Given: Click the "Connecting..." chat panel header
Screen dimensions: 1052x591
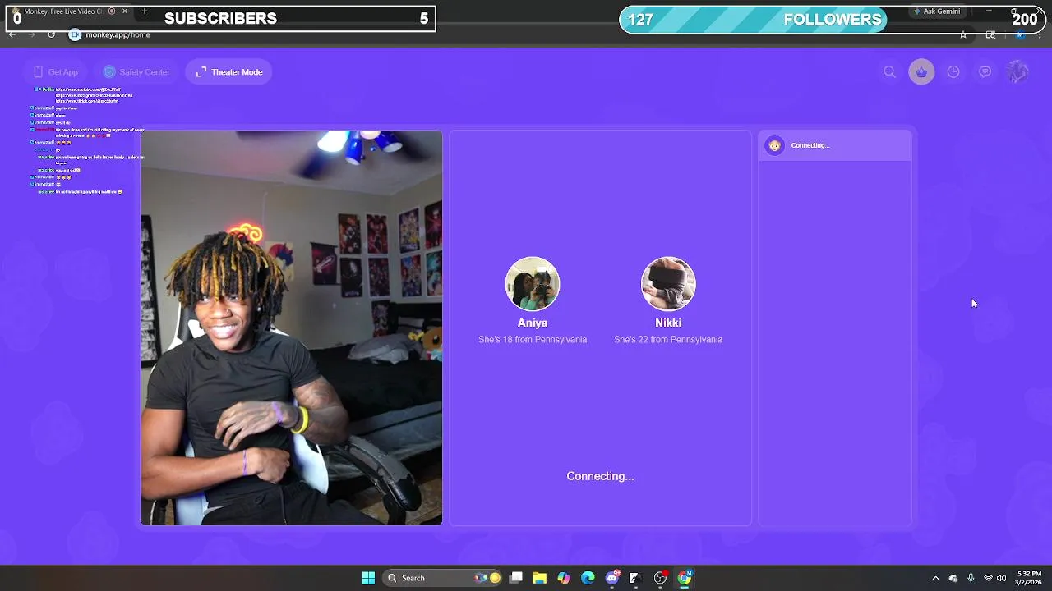Looking at the screenshot, I should [x=834, y=145].
